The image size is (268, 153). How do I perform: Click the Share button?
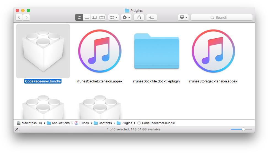pos(139,17)
